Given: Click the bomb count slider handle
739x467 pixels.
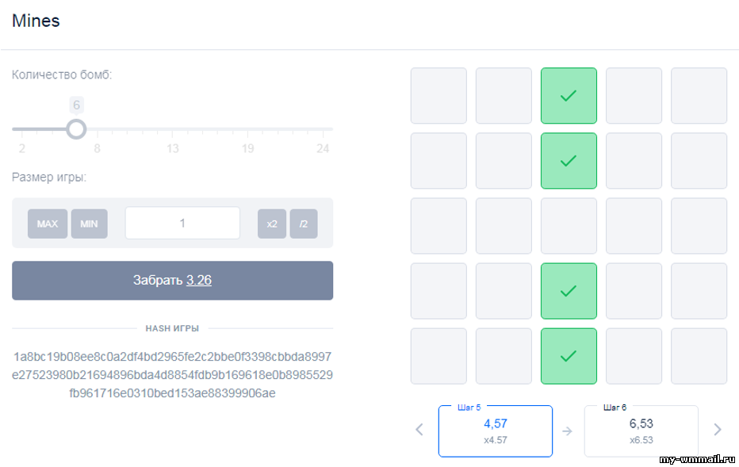Looking at the screenshot, I should tap(76, 128).
